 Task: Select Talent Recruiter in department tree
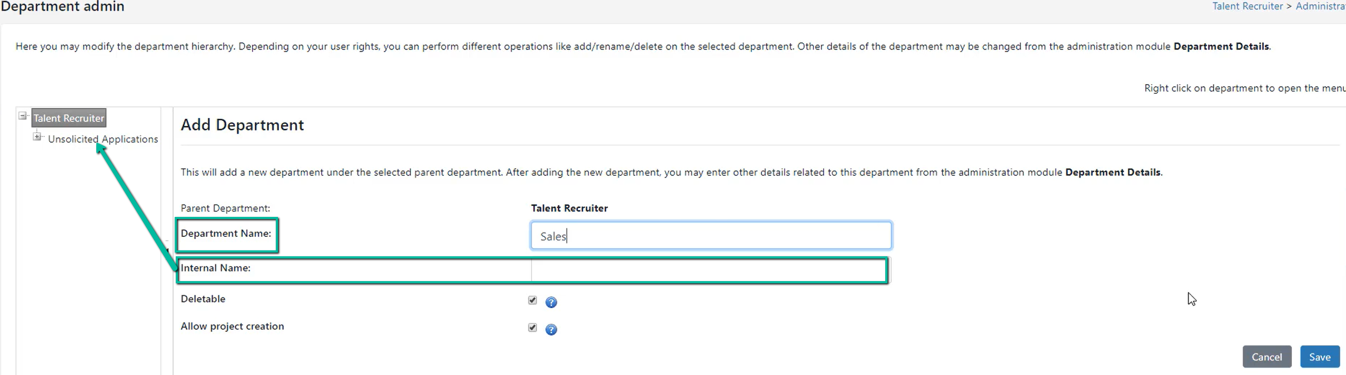tap(69, 118)
